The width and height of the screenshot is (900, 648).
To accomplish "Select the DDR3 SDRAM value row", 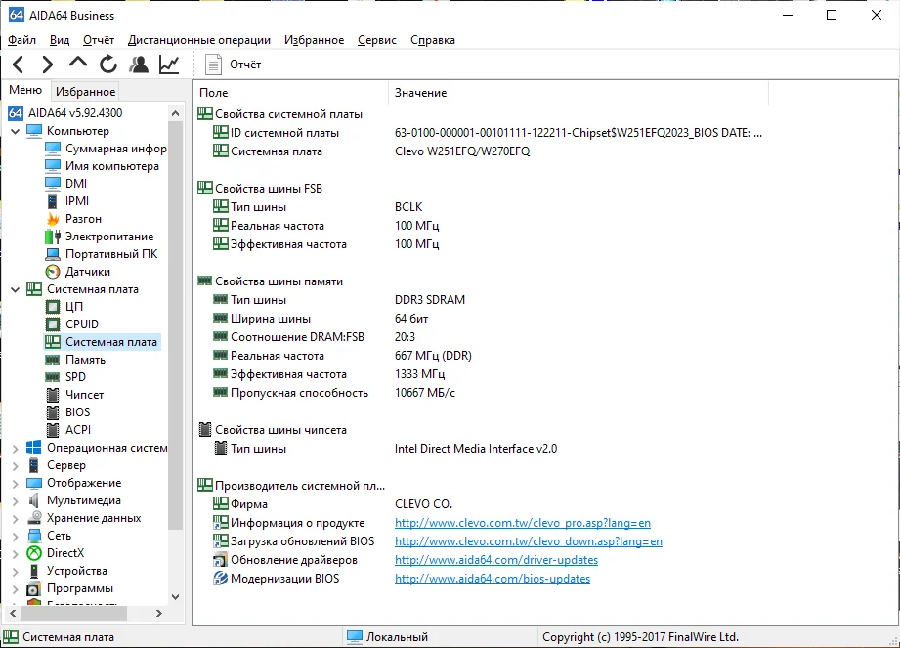I will 429,300.
